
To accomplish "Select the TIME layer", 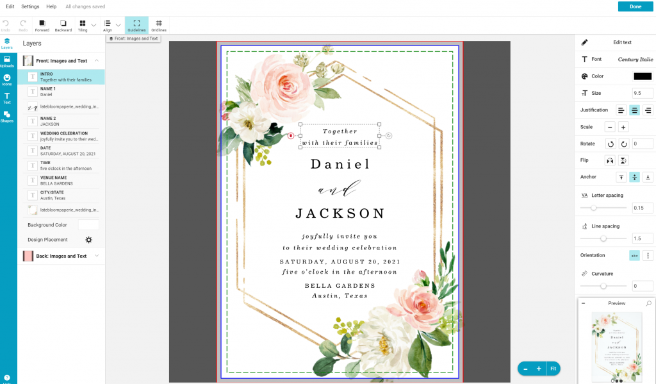I will pyautogui.click(x=61, y=165).
